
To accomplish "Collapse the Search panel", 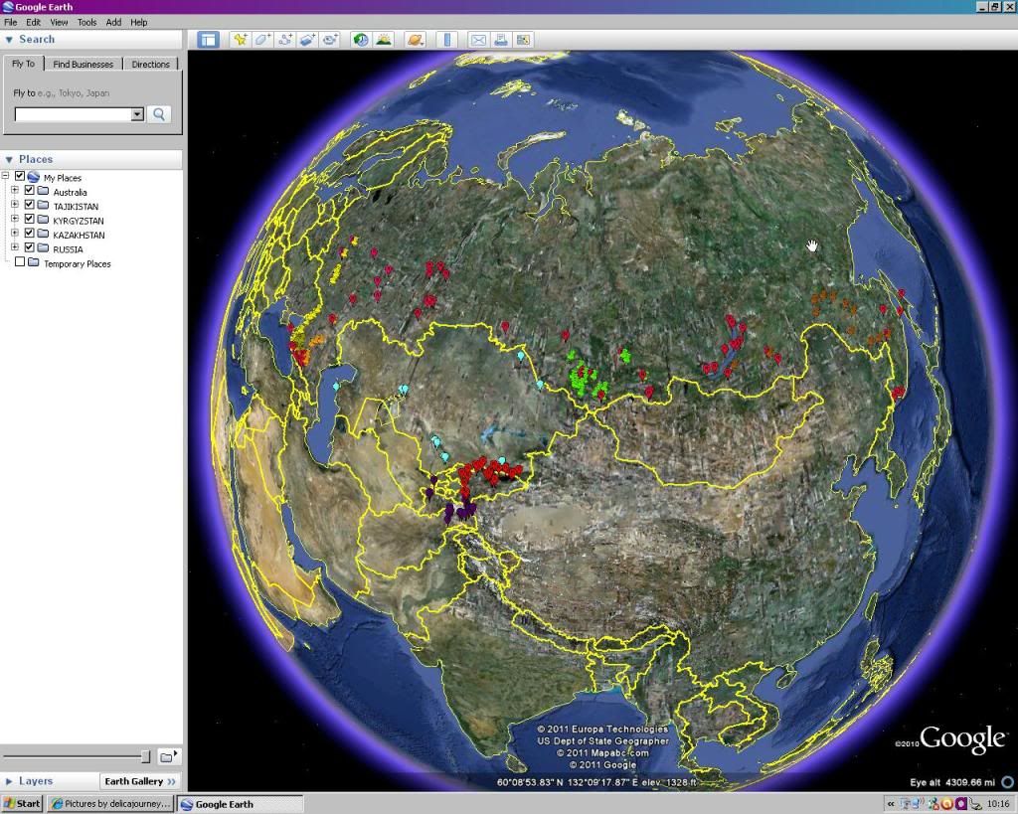I will 9,40.
